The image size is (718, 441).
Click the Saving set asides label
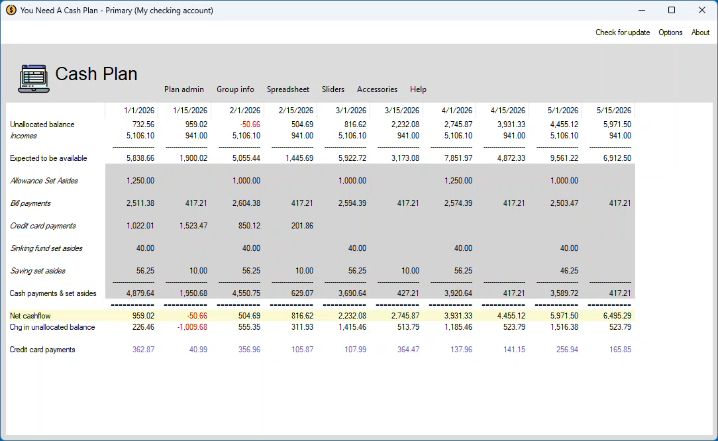click(38, 271)
